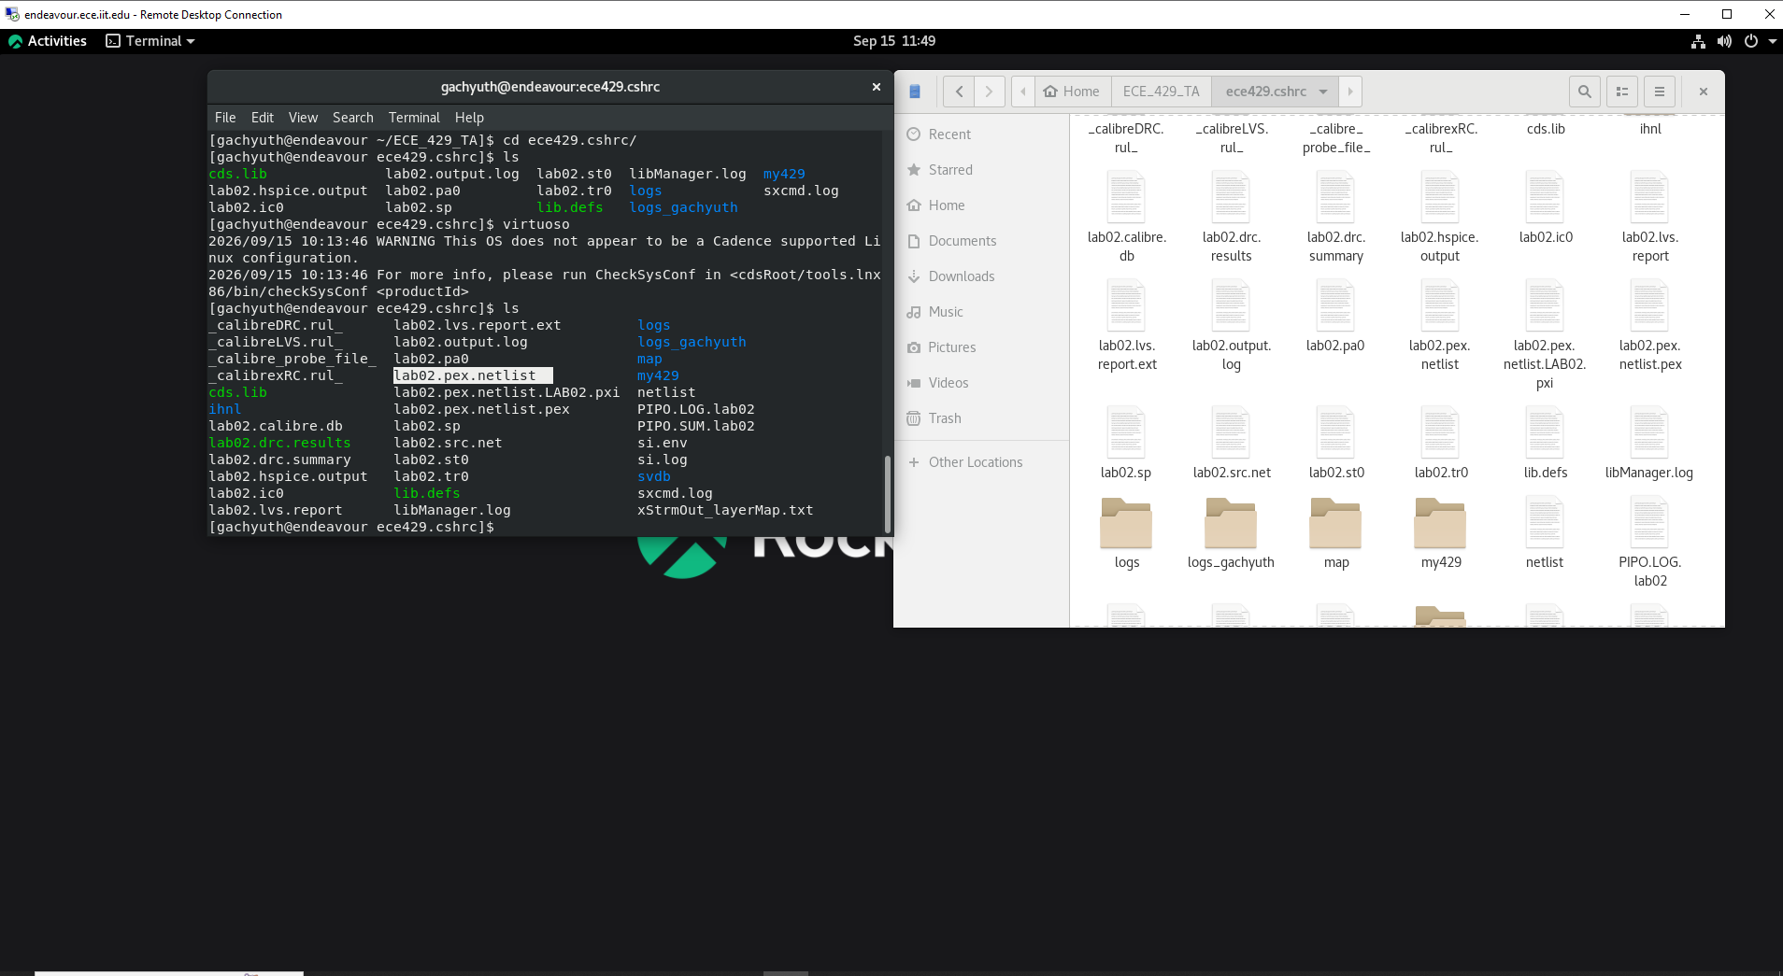Select the lib.defs file

tap(1545, 443)
